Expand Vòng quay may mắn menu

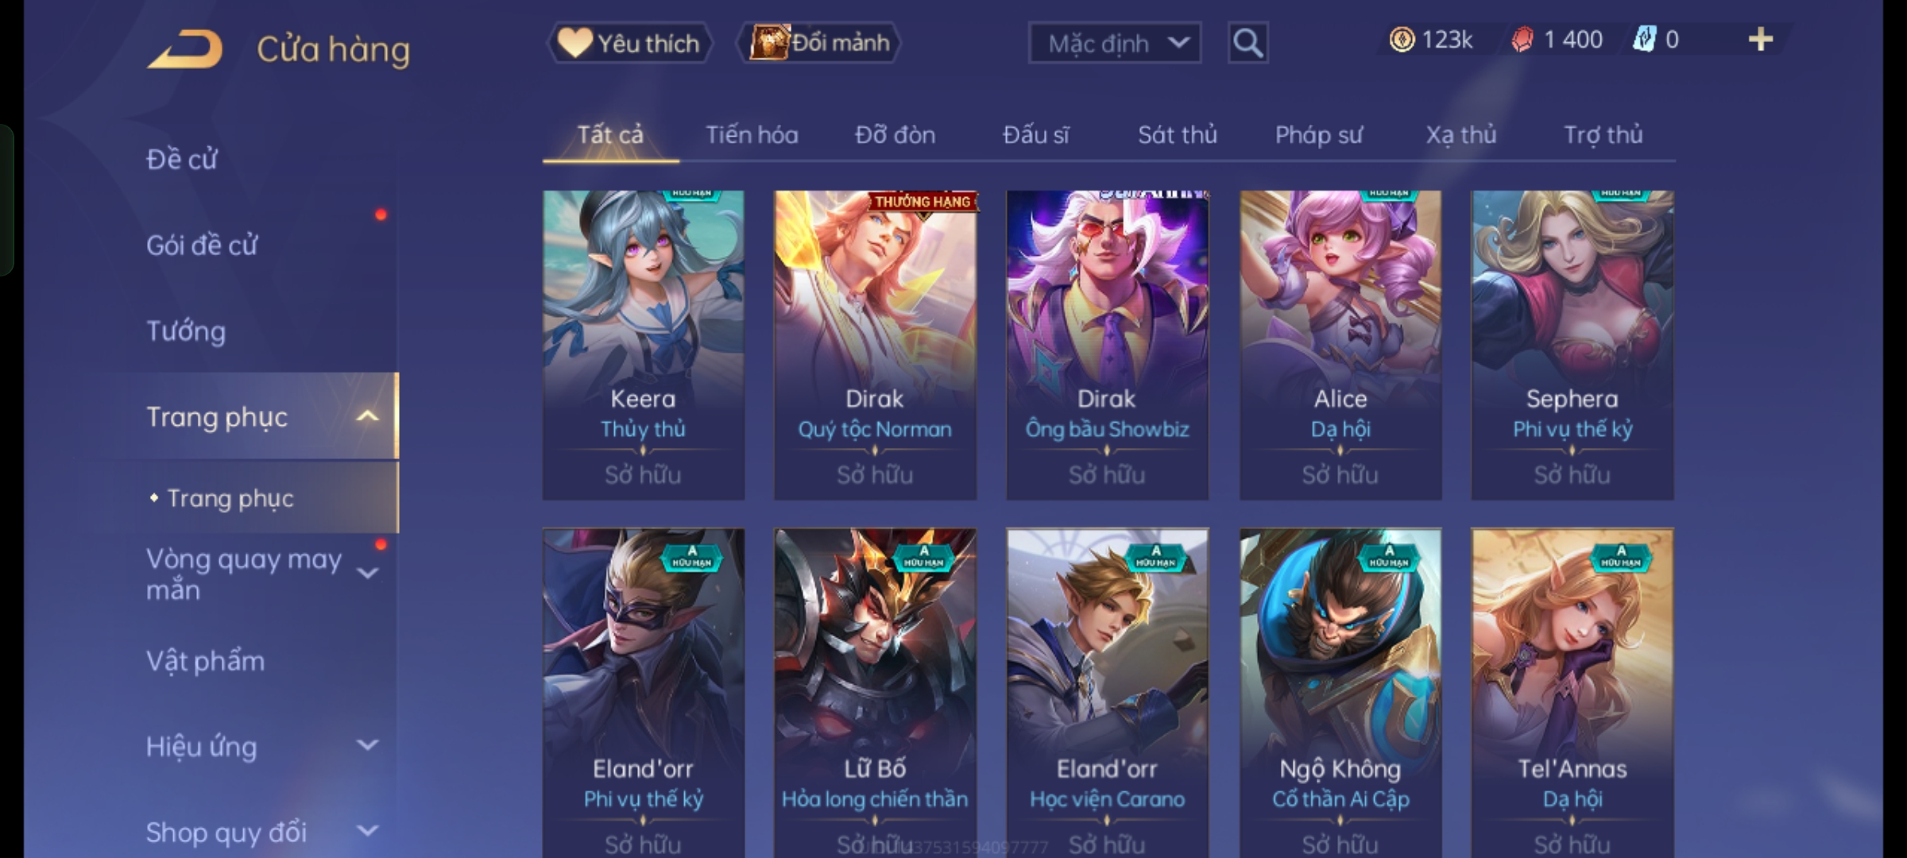click(x=367, y=573)
